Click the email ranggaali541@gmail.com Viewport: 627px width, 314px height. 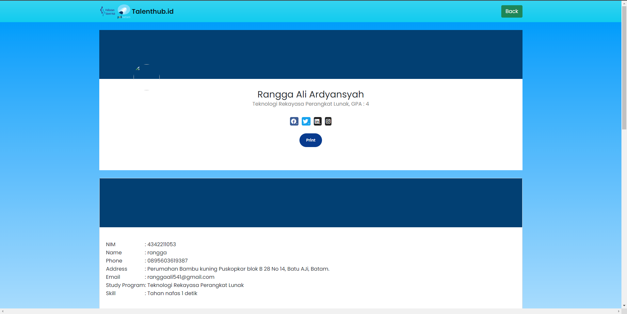(181, 277)
